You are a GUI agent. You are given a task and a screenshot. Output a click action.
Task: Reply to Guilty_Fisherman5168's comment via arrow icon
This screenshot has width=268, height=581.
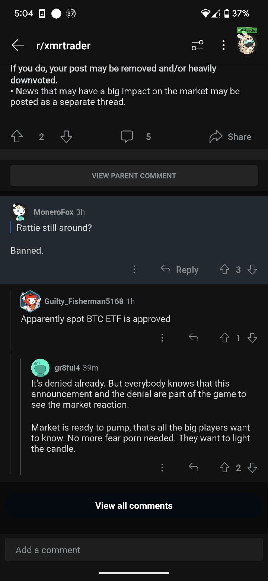pos(194,338)
